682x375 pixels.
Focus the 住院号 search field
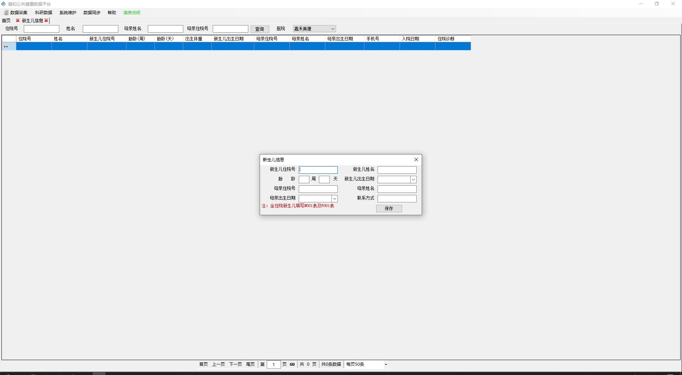pyautogui.click(x=41, y=29)
